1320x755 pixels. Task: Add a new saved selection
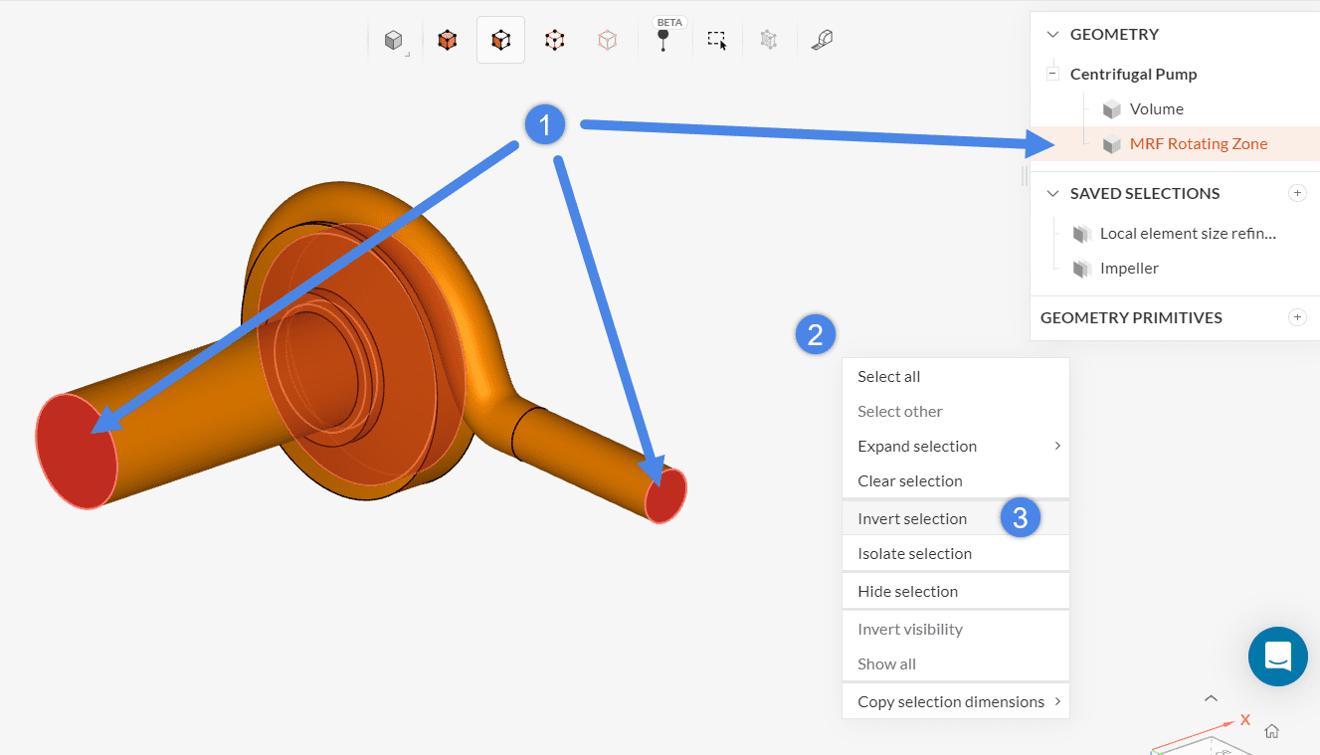1297,193
